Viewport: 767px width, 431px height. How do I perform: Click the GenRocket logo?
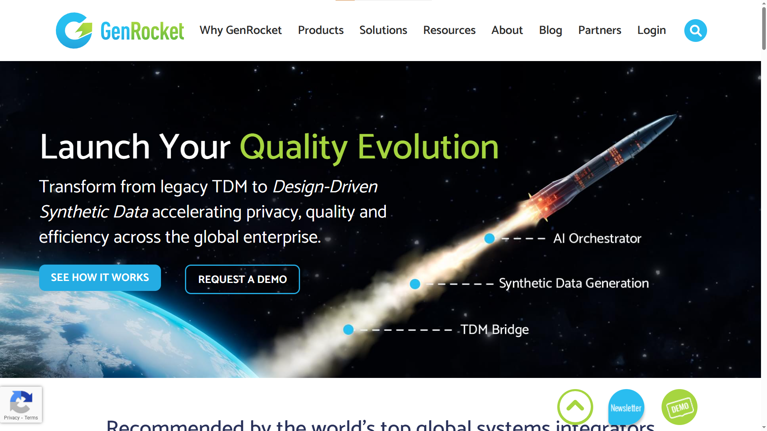tap(120, 30)
